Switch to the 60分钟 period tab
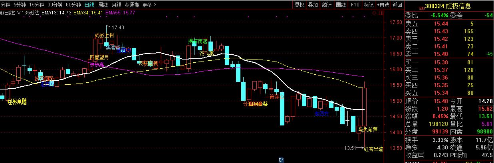 73,5
